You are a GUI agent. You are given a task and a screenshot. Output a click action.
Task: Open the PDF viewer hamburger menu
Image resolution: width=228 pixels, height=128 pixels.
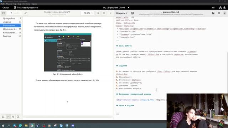coord(104,13)
